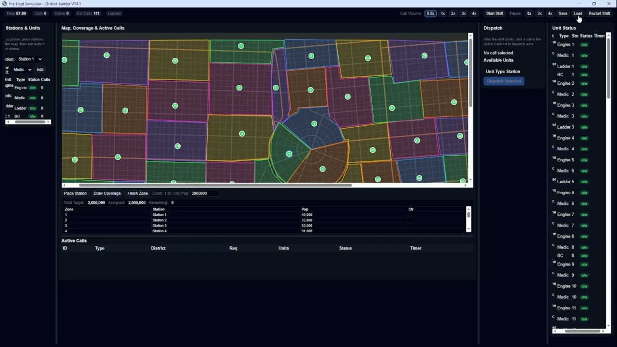The width and height of the screenshot is (617, 347).
Task: Click the Unit Status vertical scrollbar thumb
Action: 608,68
